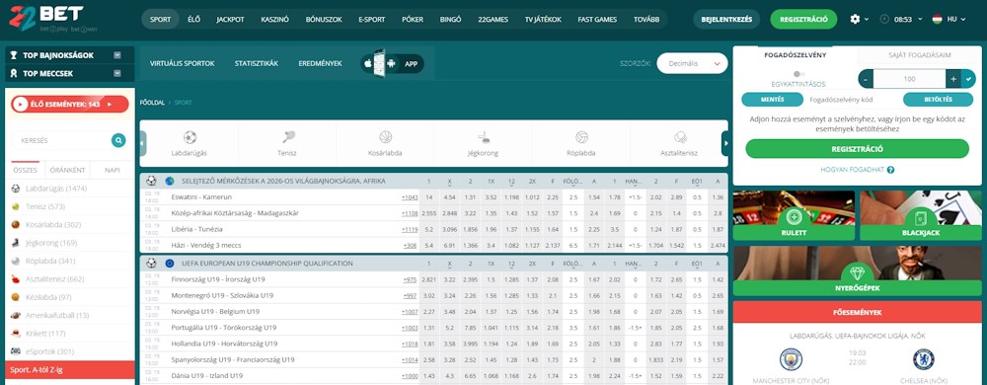The image size is (987, 385).
Task: Click the Keresés search field
Action: pos(61,140)
